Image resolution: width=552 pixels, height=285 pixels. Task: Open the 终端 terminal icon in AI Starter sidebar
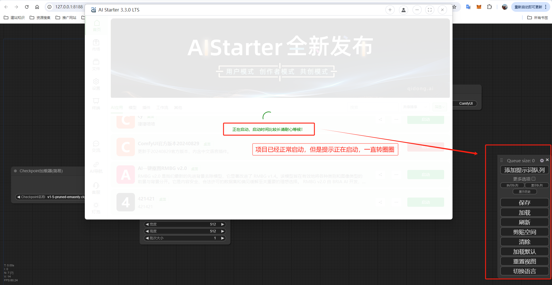[x=96, y=101]
